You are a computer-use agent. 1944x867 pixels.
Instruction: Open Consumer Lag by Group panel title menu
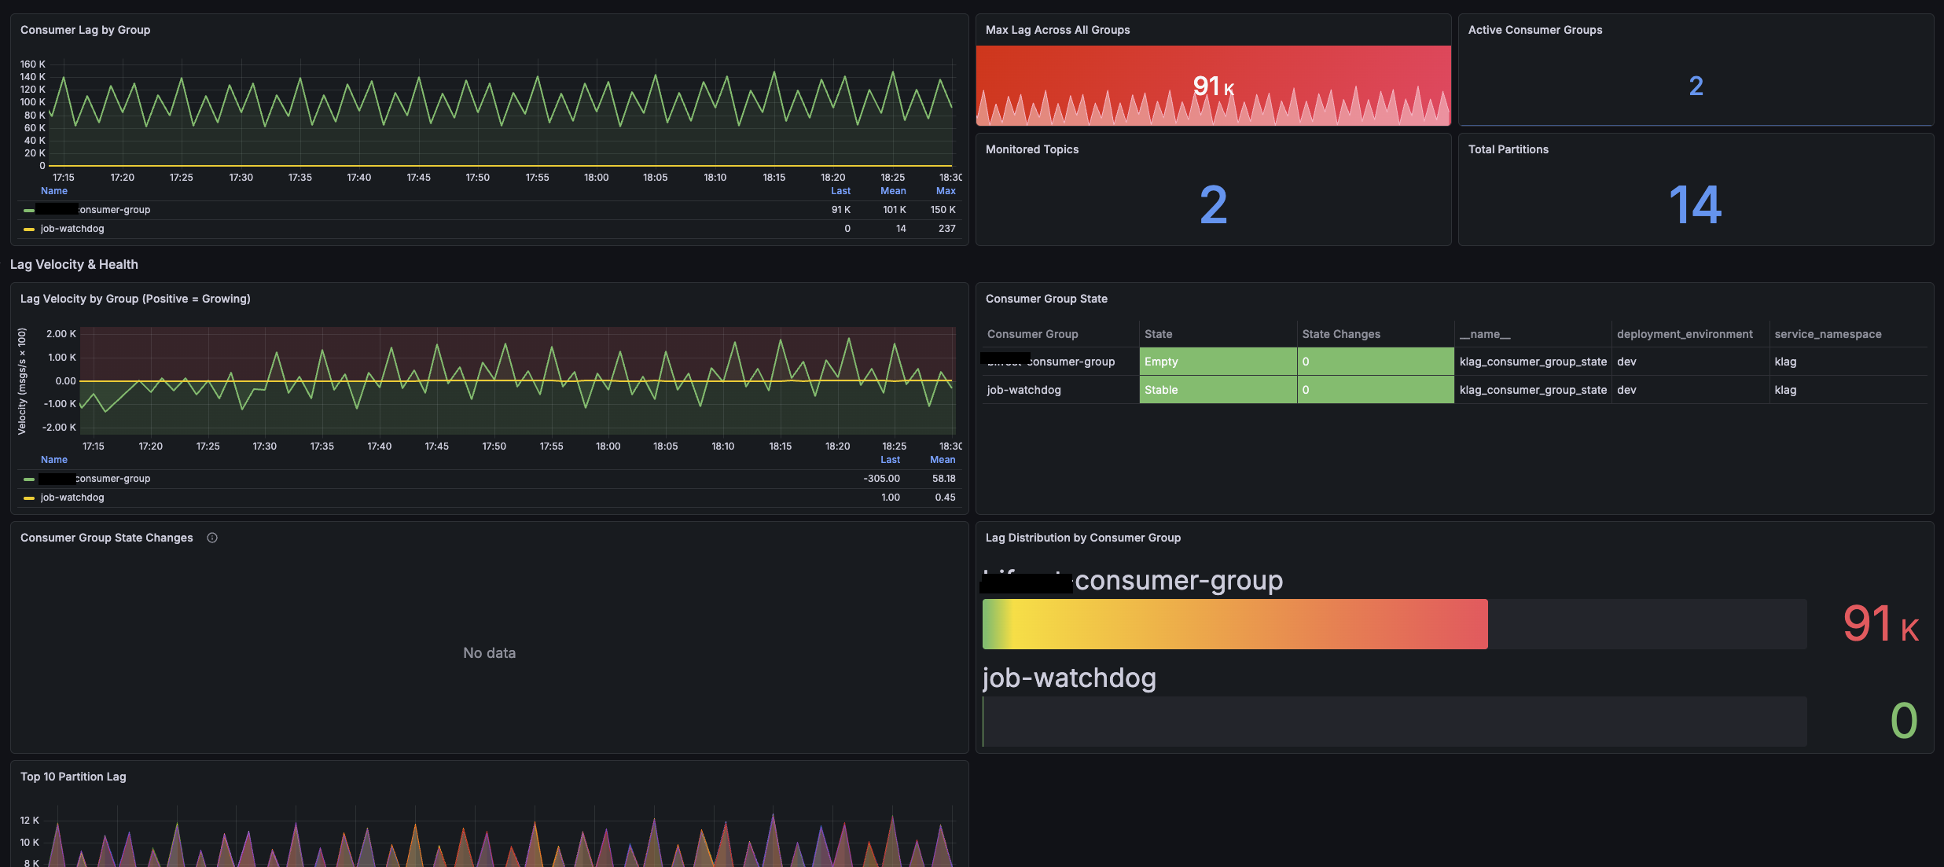coord(85,30)
